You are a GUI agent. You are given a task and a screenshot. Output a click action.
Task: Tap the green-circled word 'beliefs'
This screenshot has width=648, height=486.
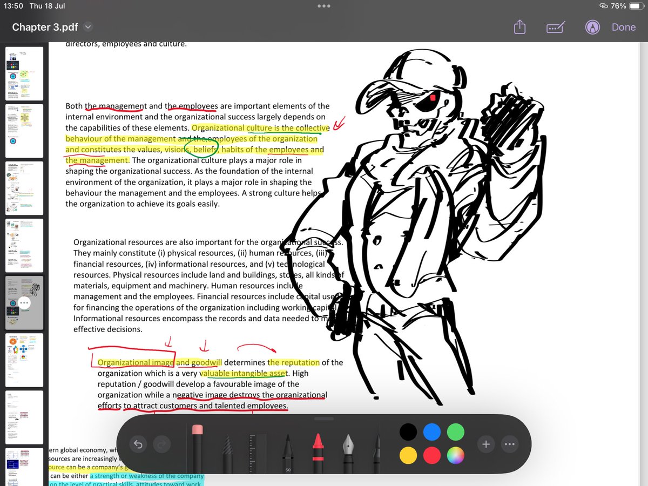(205, 150)
